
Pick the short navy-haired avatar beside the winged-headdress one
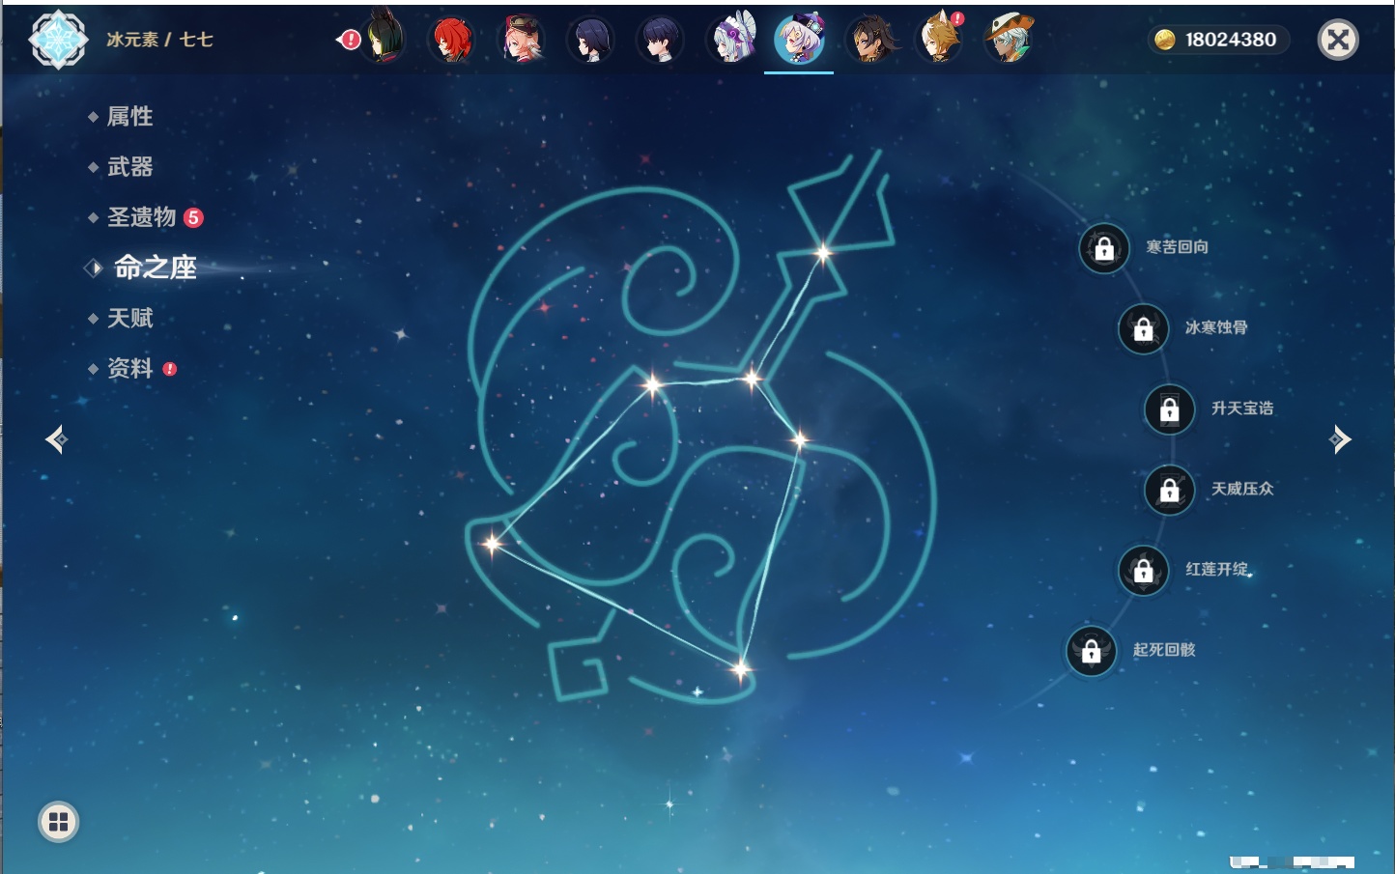pos(661,40)
